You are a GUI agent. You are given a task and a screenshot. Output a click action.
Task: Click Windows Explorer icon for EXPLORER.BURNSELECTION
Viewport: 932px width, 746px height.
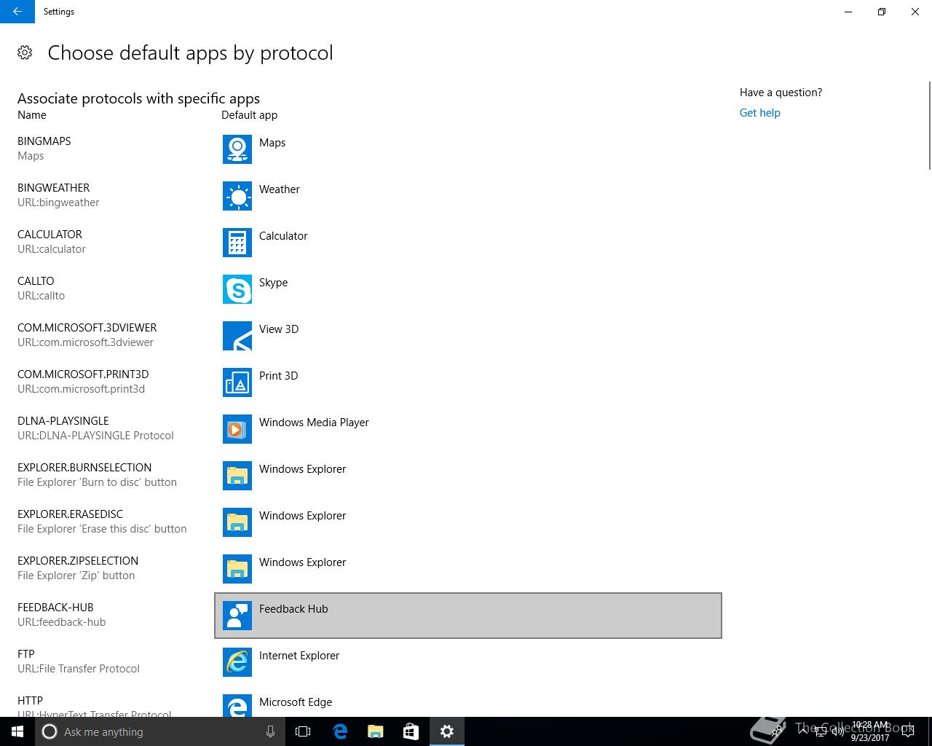(x=237, y=476)
